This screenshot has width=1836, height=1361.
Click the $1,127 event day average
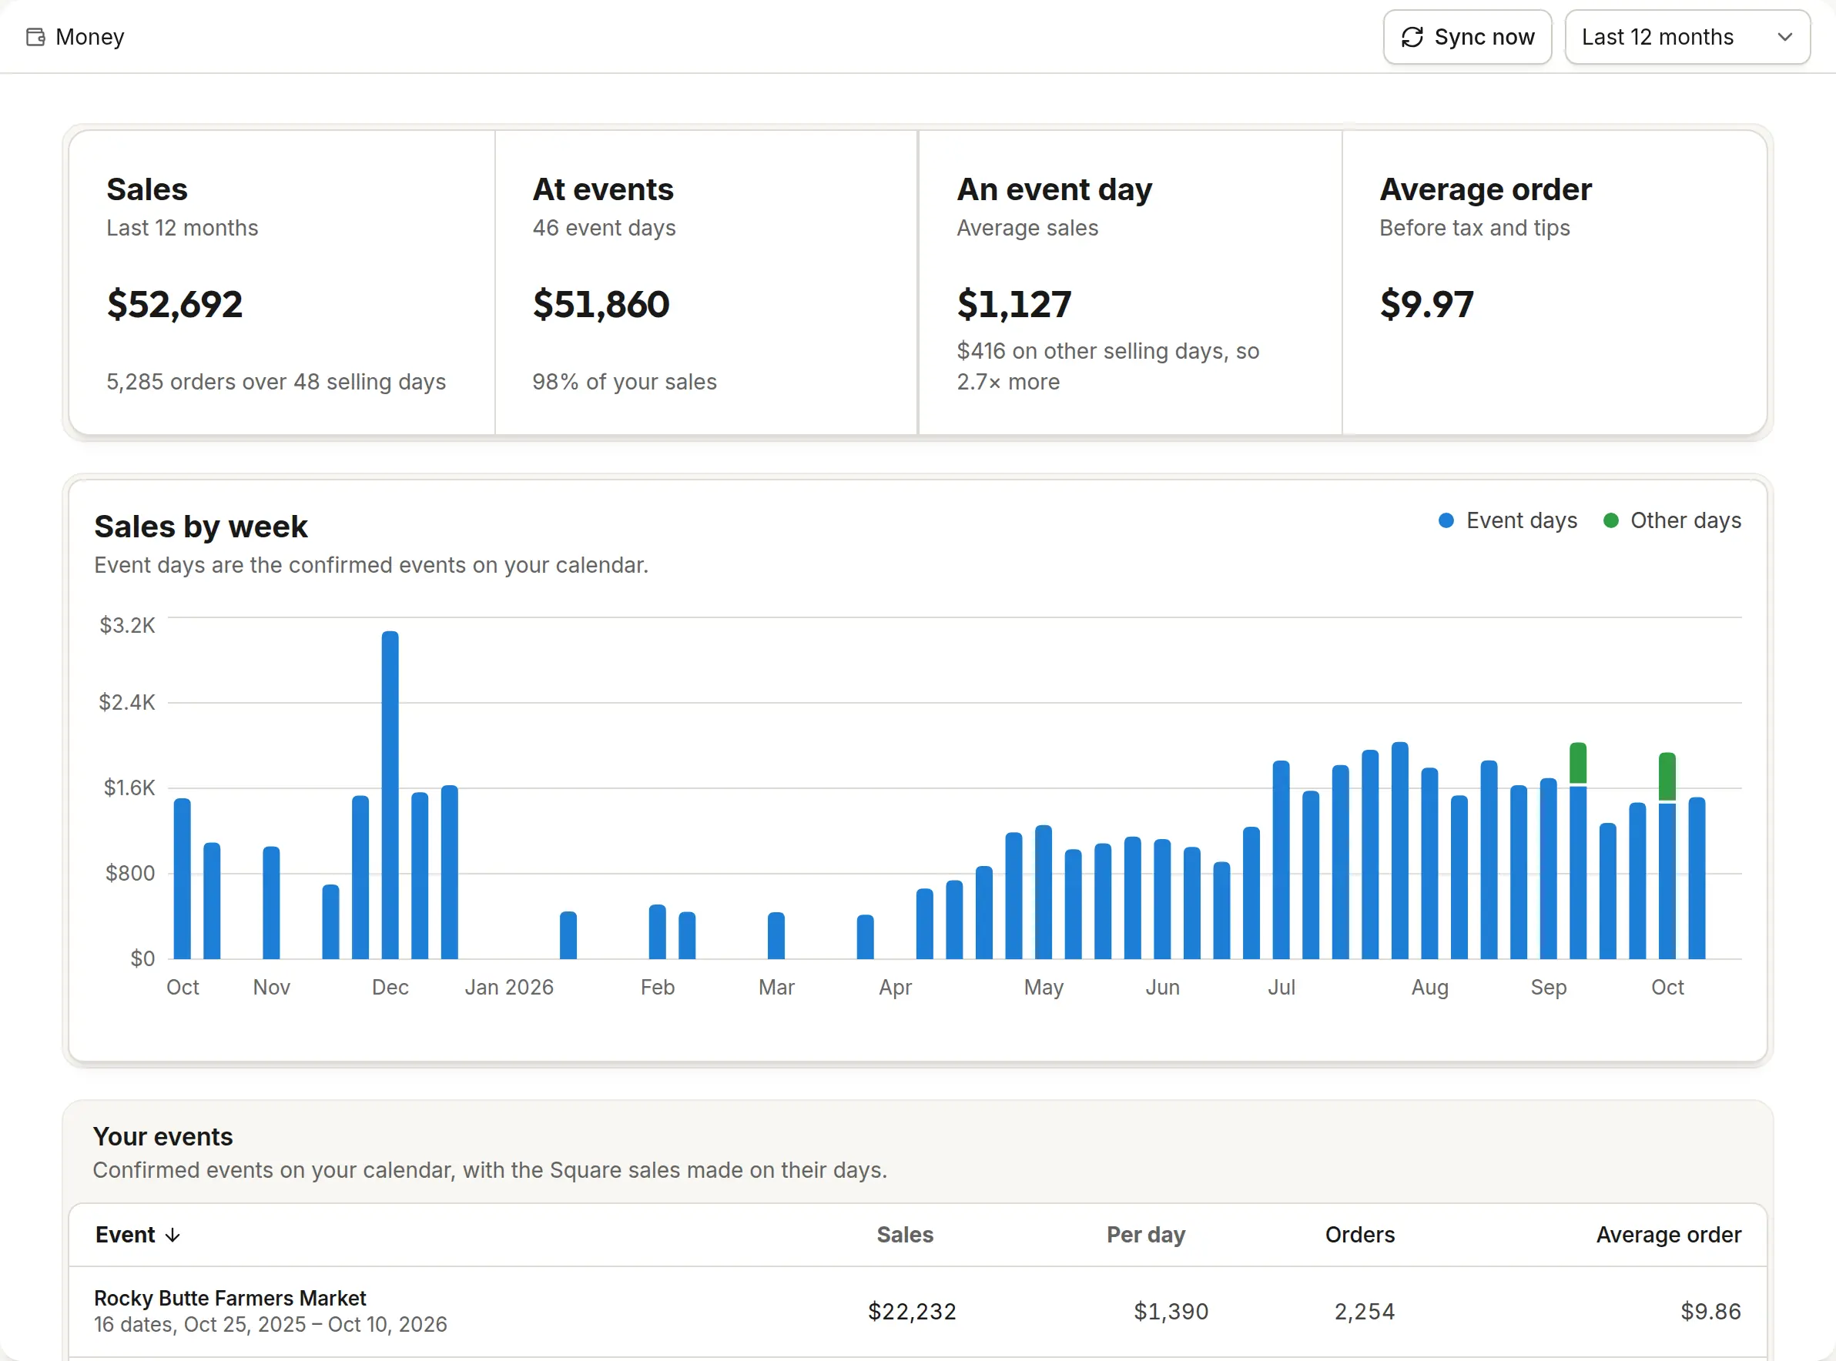1014,304
